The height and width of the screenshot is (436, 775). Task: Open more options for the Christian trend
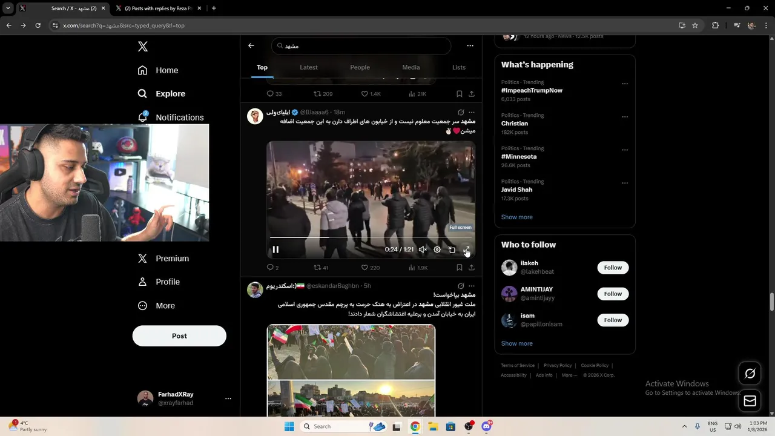[x=625, y=117]
